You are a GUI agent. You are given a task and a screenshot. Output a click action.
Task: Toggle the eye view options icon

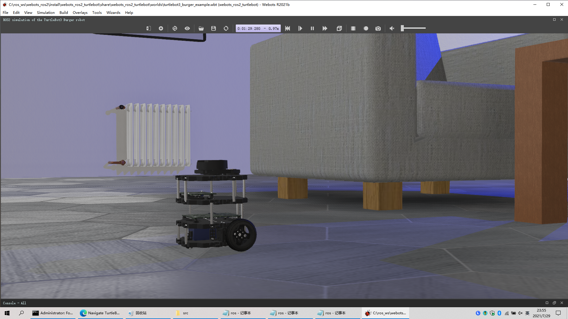187,28
